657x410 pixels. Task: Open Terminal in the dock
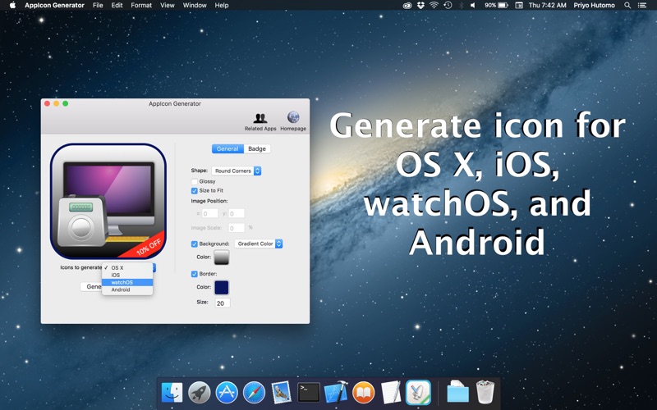click(309, 393)
